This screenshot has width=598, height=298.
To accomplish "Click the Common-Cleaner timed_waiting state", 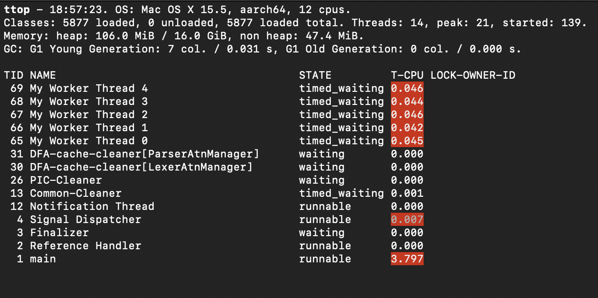I will tap(341, 194).
